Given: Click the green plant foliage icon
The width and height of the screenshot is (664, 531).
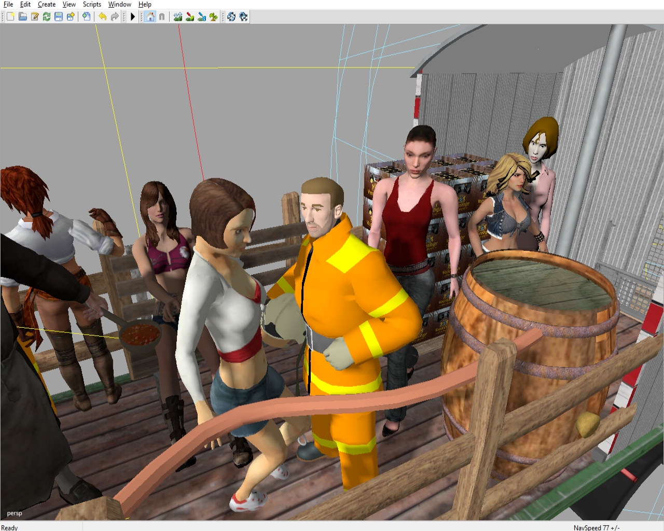Looking at the screenshot, I should pyautogui.click(x=213, y=17).
